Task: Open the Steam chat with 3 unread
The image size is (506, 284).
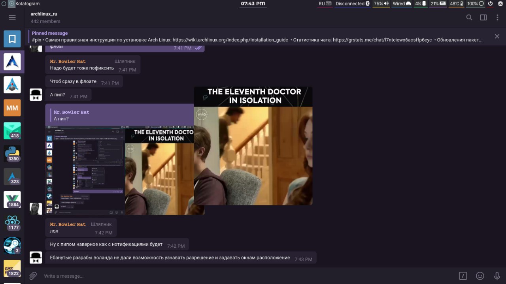Action: pos(12,245)
